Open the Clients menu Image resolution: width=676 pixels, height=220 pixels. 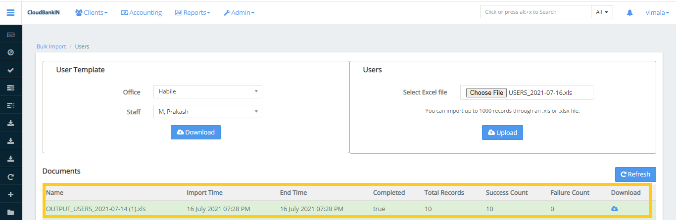click(x=92, y=12)
